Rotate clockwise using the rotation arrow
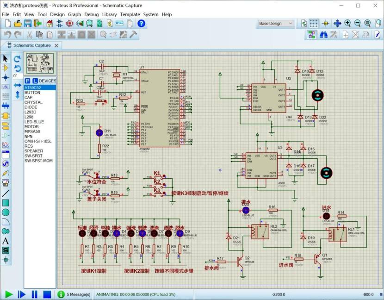384x300 pixels. pyautogui.click(x=17, y=59)
